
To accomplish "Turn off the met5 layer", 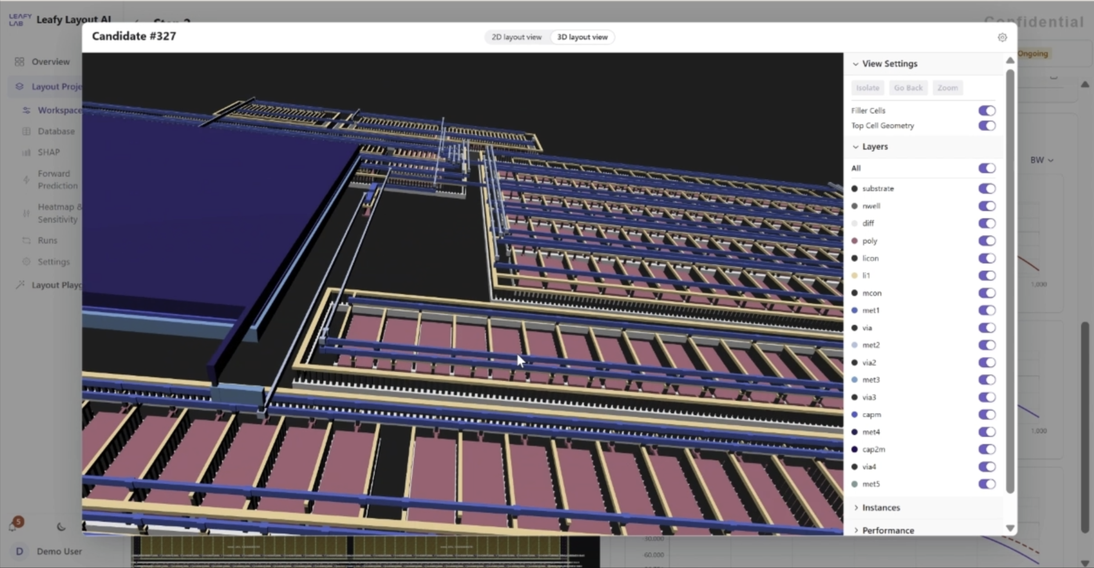I will pos(987,484).
